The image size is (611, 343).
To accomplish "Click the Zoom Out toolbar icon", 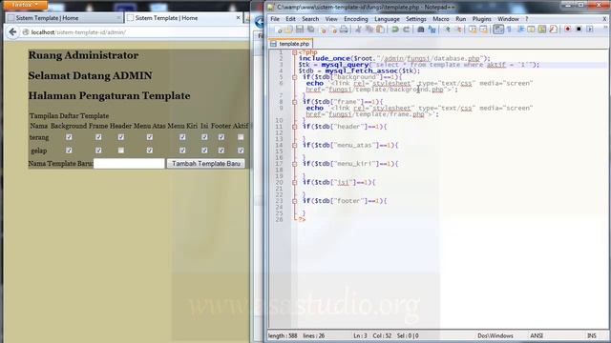I will click(x=458, y=30).
